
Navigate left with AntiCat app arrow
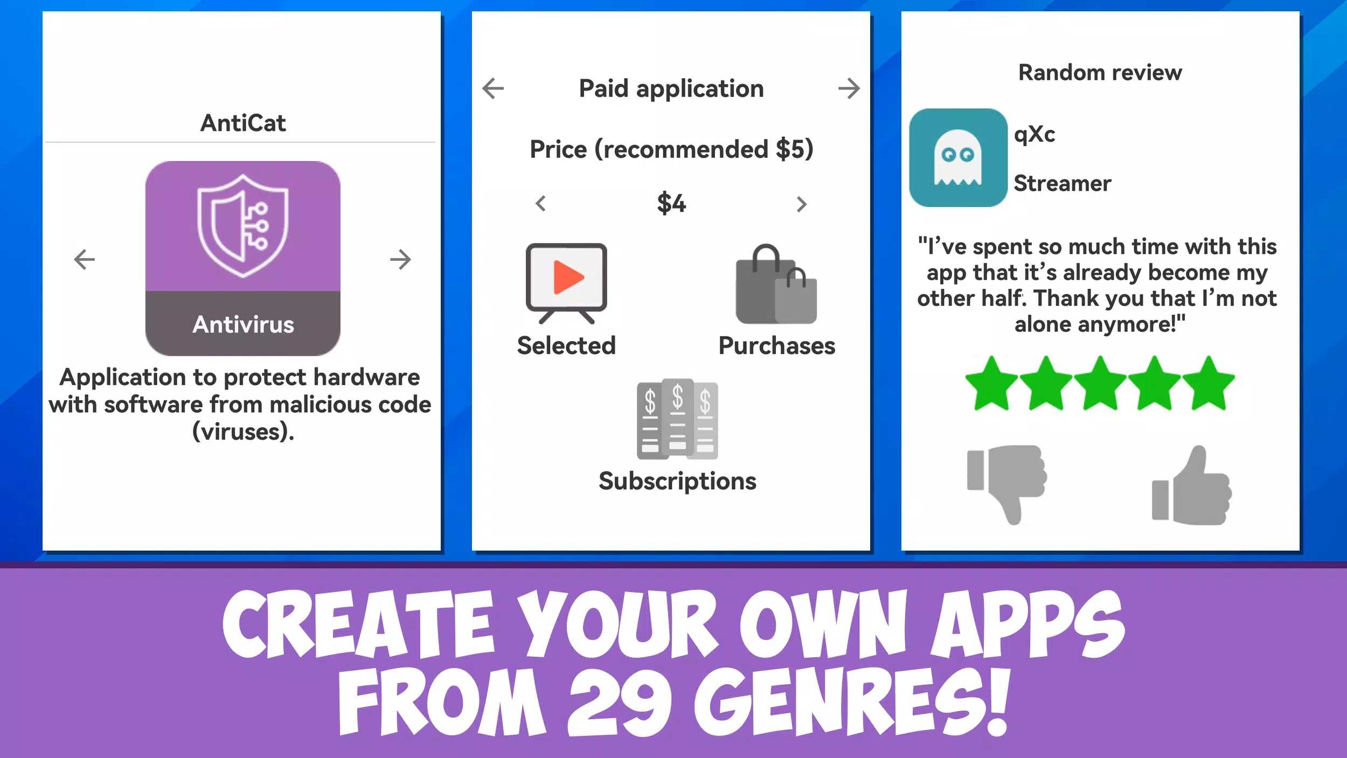pos(85,258)
